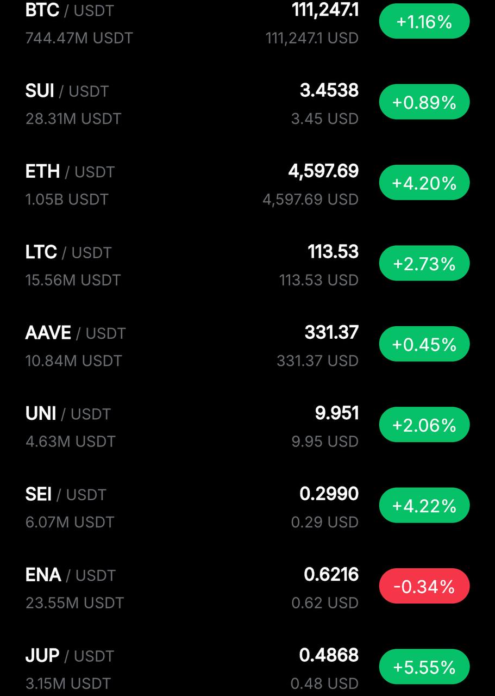Image resolution: width=495 pixels, height=696 pixels.
Task: Open the SEI / USDT market row
Action: pyautogui.click(x=247, y=507)
